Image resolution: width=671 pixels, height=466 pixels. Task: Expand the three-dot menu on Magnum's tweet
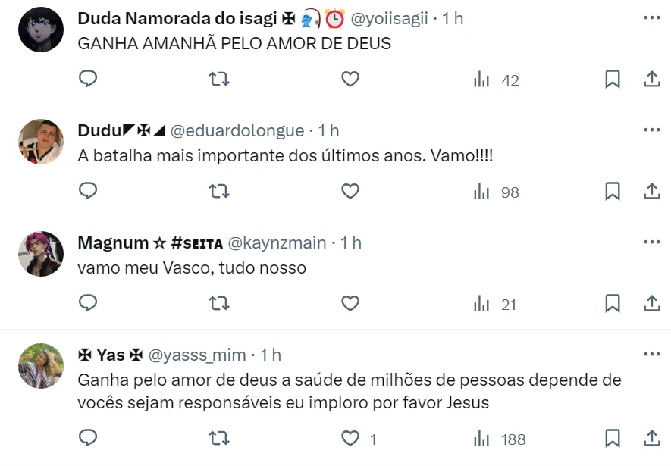pyautogui.click(x=651, y=242)
